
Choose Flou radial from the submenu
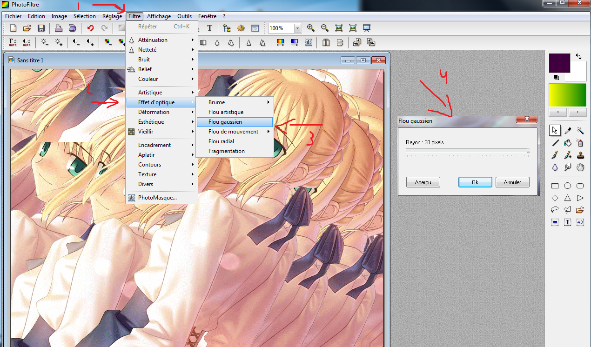pyautogui.click(x=234, y=141)
